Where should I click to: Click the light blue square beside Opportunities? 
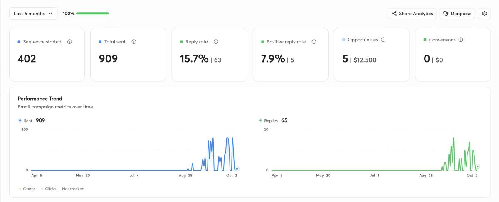click(x=343, y=40)
